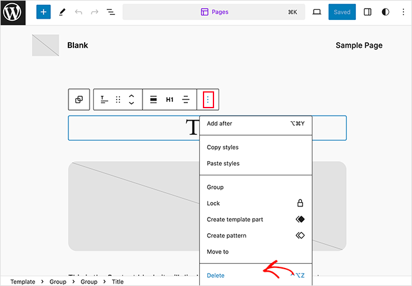This screenshot has height=286, width=412.
Task: Open the H1 heading level dropdown
Action: pyautogui.click(x=169, y=99)
